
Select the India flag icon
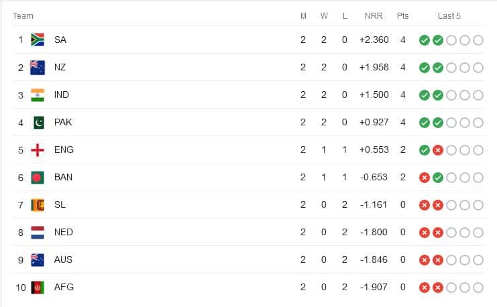[38, 95]
